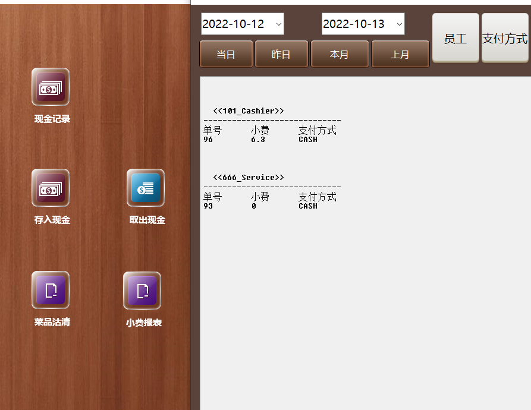The height and width of the screenshot is (410, 531).
Task: Click CASH under 666_Service section
Action: pyautogui.click(x=308, y=206)
